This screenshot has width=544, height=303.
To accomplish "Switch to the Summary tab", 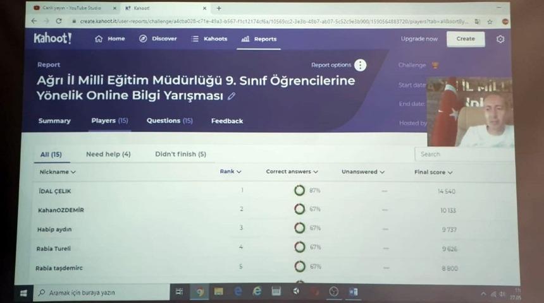I will [54, 121].
